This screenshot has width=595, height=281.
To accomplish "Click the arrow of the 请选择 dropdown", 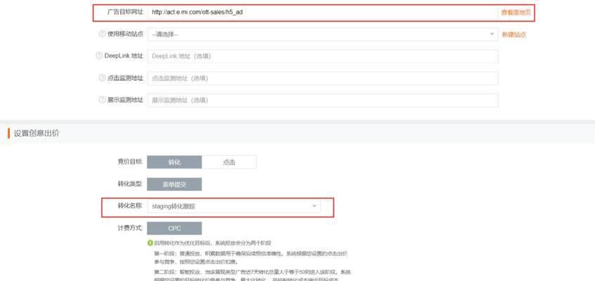I will point(492,34).
